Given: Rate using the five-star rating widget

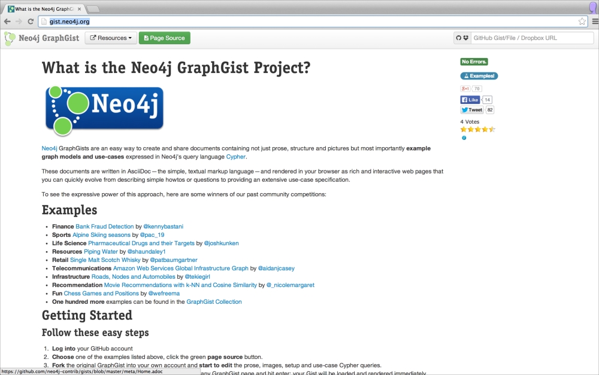Looking at the screenshot, I should coord(478,129).
